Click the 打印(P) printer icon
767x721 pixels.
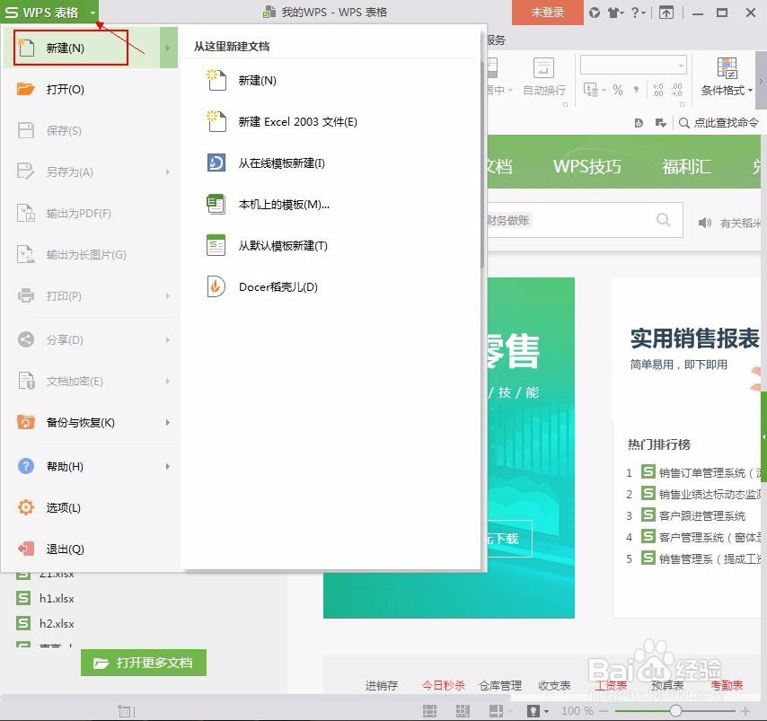point(26,295)
